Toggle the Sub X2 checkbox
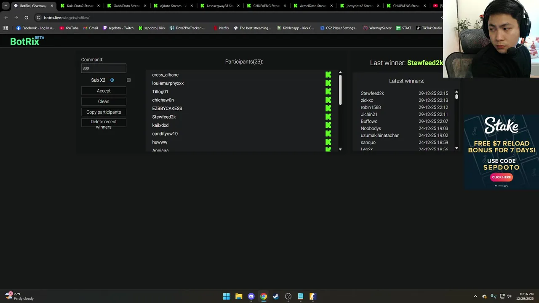Viewport: 539px width, 303px height. [129, 80]
